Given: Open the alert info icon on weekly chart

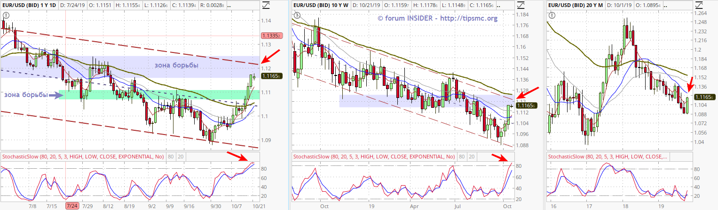Looking at the screenshot, I should (296, 15).
